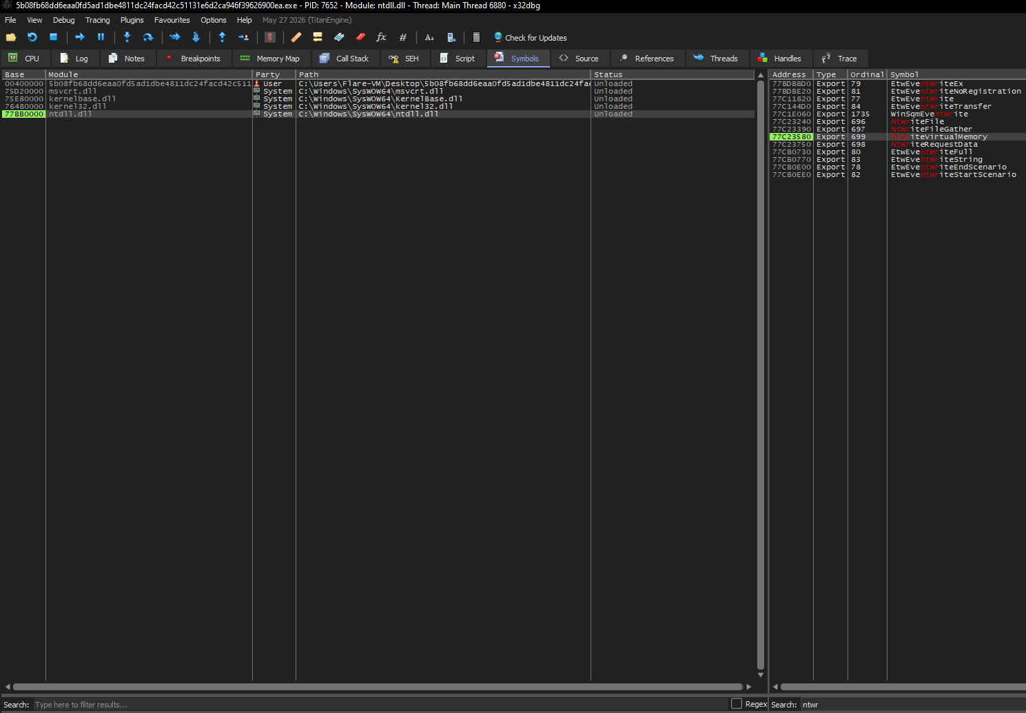The height and width of the screenshot is (713, 1026).
Task: Open the Threads tab
Action: (716, 59)
